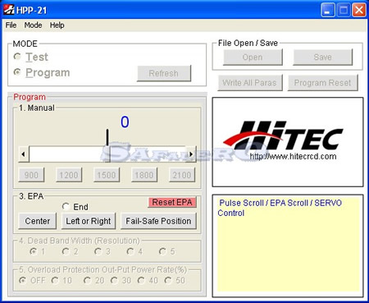This screenshot has width=369, height=303.
Task: Click the HPP-21 title bar app icon
Action: (8, 10)
